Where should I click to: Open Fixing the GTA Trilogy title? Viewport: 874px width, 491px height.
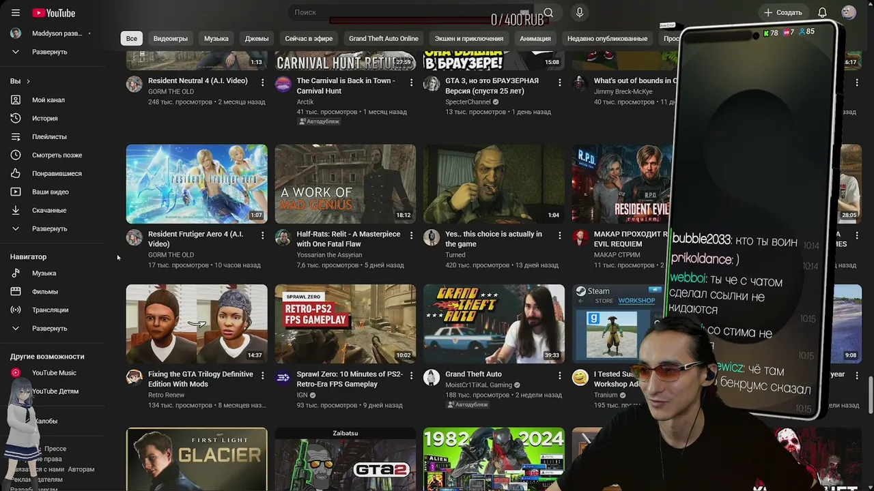pos(201,379)
